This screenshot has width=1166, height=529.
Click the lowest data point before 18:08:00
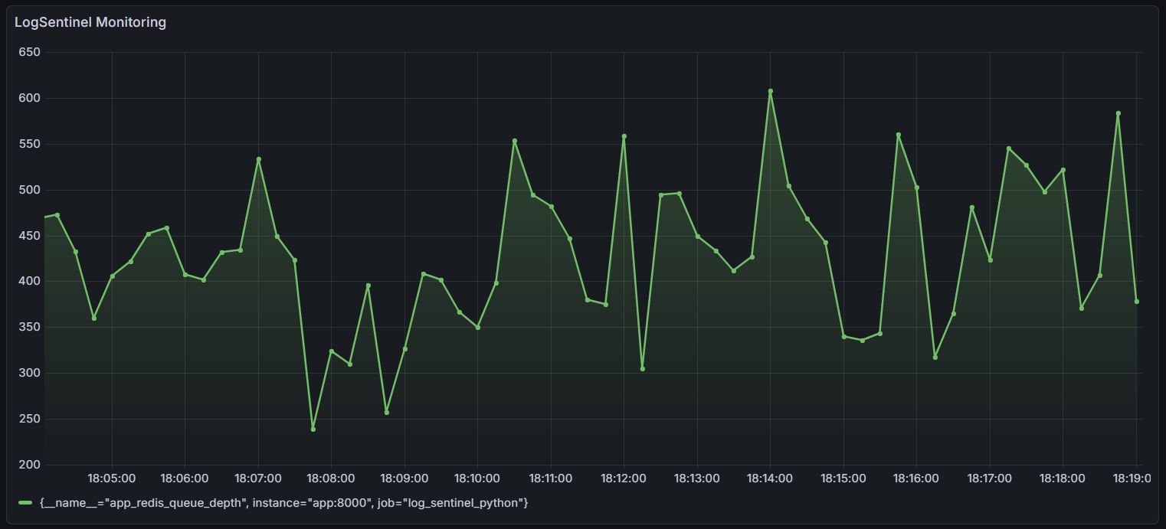tap(313, 427)
